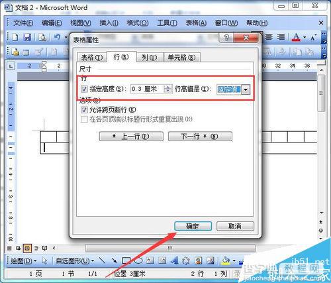Open the 视图(V) menu
This screenshot has width=331, height=283.
[81, 23]
